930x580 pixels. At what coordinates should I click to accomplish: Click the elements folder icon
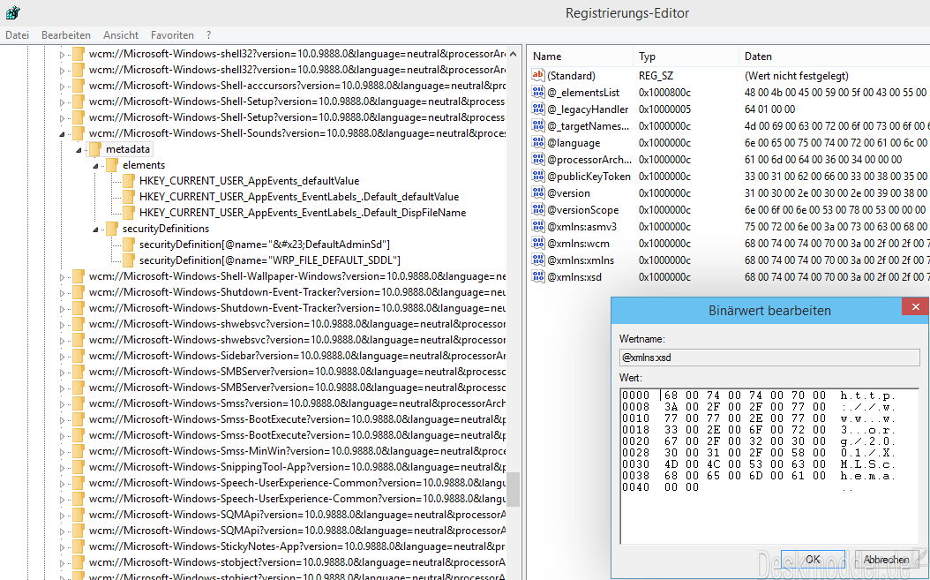(111, 165)
